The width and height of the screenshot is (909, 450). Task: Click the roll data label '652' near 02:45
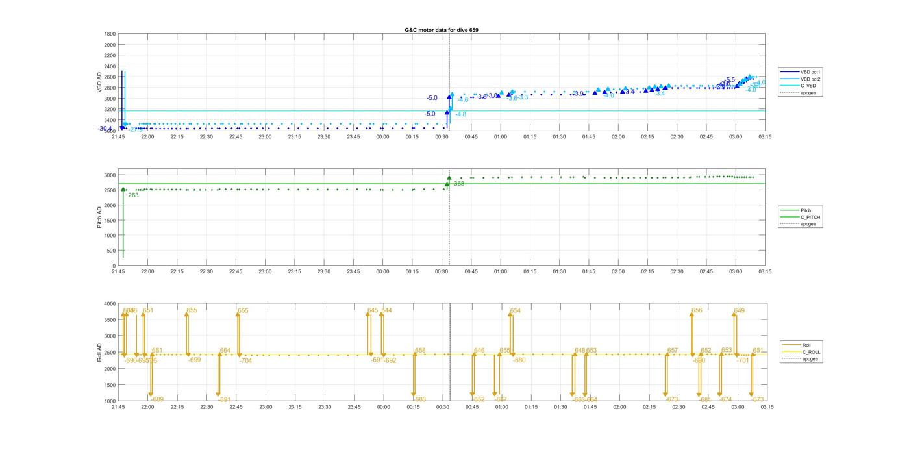coord(706,351)
